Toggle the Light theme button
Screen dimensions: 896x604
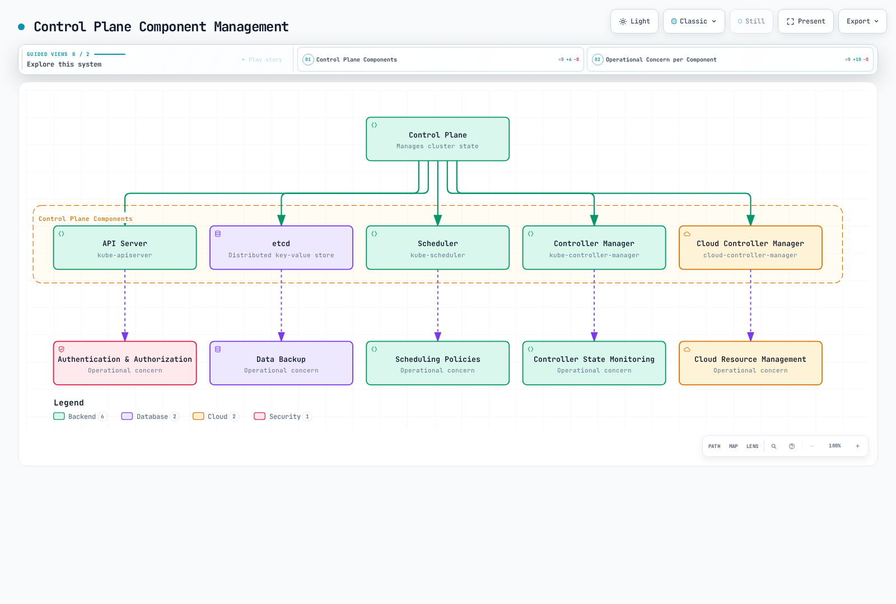pyautogui.click(x=634, y=21)
